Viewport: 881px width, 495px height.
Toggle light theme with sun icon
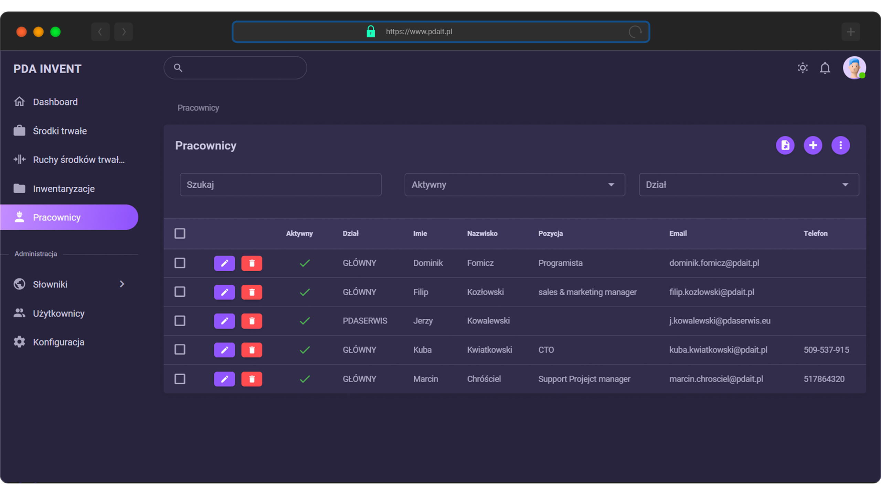(x=803, y=68)
